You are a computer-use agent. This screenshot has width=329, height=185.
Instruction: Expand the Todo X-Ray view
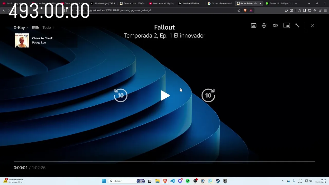coord(48,27)
